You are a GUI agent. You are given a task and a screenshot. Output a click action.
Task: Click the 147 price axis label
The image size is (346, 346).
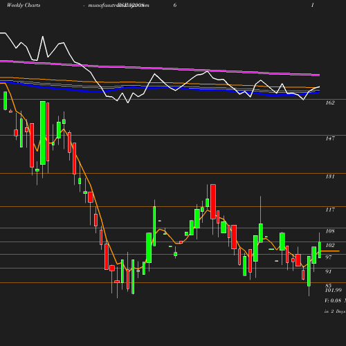(x=330, y=138)
